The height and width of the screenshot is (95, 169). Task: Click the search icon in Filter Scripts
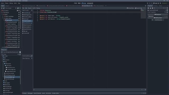[32, 10]
